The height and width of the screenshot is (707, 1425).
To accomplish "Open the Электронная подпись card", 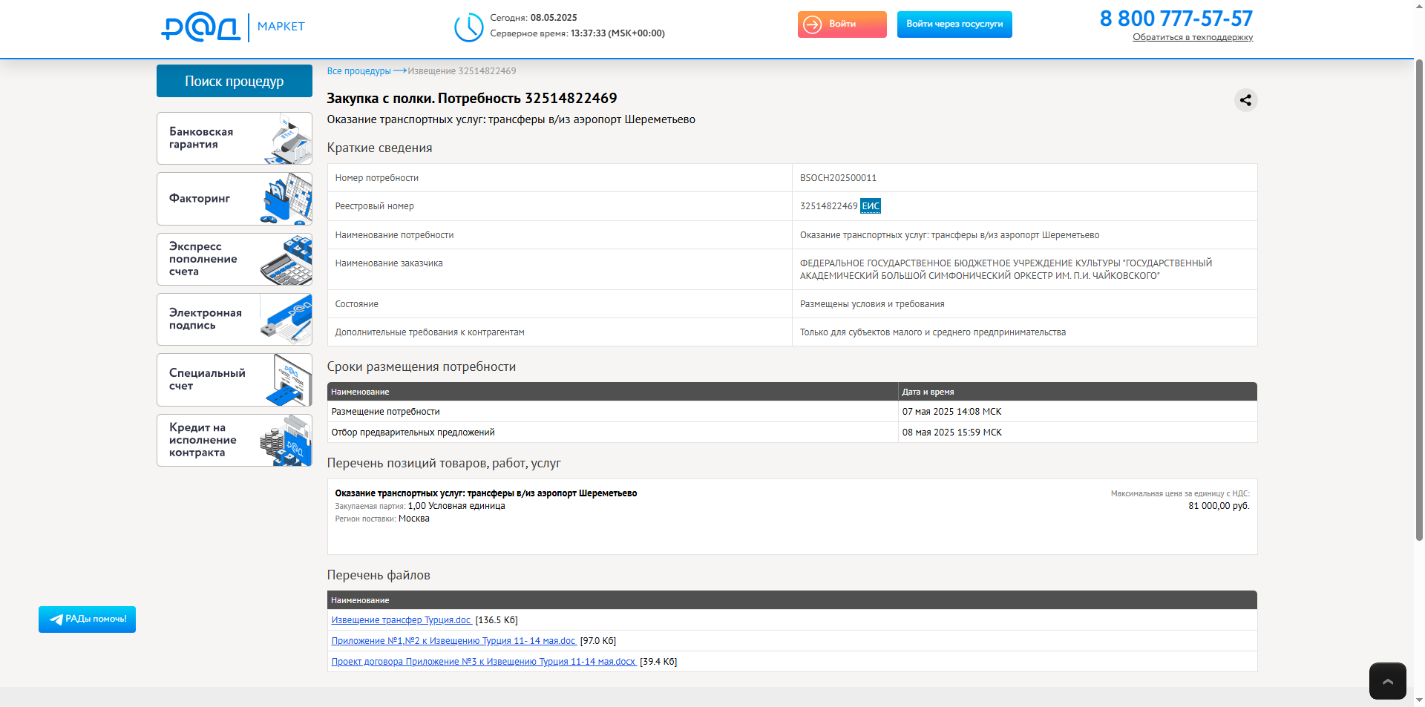I will (x=235, y=319).
